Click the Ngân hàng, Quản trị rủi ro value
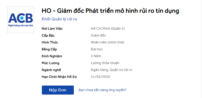Viewport: 202px width, 98px height. (111, 70)
